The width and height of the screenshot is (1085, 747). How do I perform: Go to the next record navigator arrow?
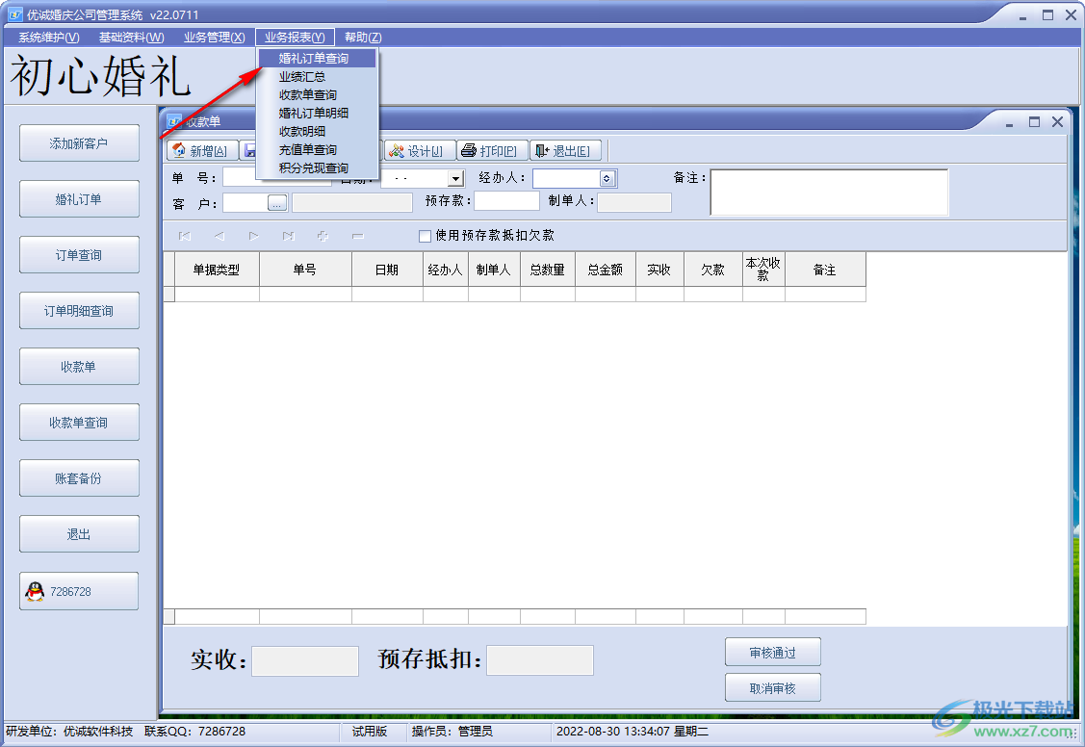point(254,237)
